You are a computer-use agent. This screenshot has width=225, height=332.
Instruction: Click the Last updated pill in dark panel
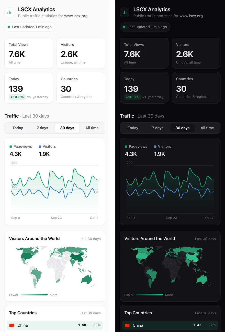tap(145, 27)
